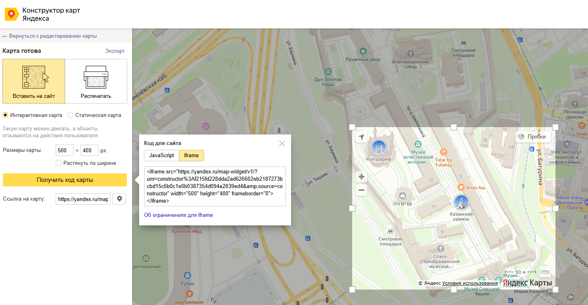This screenshot has height=305, width=588.
Task: Close the Код для сайта popup
Action: pyautogui.click(x=282, y=143)
